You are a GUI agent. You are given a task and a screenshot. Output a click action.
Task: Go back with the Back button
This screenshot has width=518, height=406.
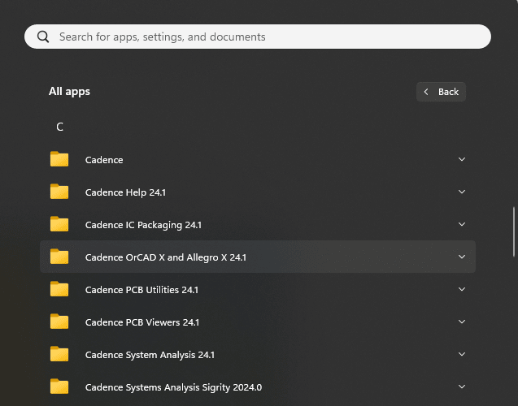click(441, 92)
